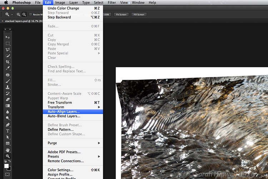Screen dimensions: 268x179
Task: Select the Eyedropper tool
Action: (8, 68)
